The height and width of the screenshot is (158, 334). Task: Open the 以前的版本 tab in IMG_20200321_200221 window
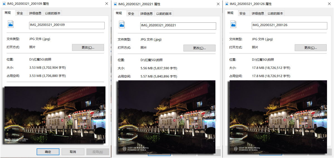click(164, 14)
